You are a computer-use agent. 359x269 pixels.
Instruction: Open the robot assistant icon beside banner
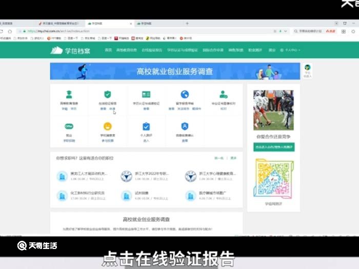tap(307, 67)
